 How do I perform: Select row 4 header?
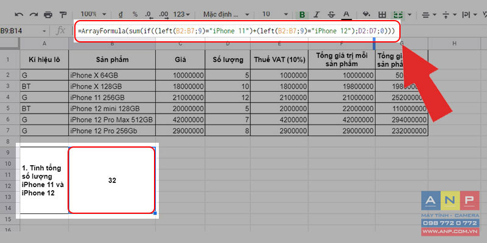[x=10, y=97]
